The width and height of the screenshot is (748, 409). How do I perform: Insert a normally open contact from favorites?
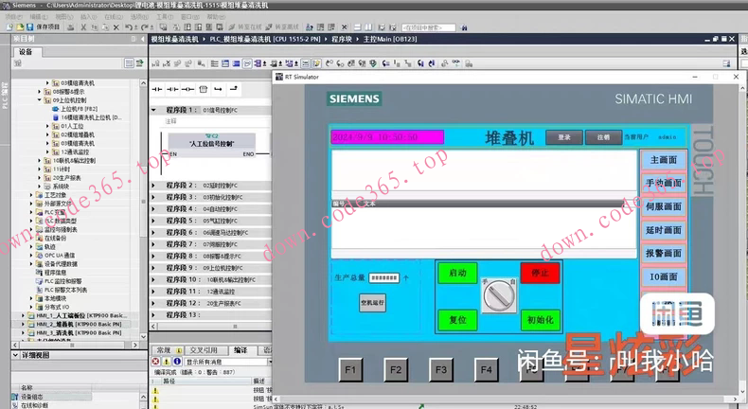point(157,89)
